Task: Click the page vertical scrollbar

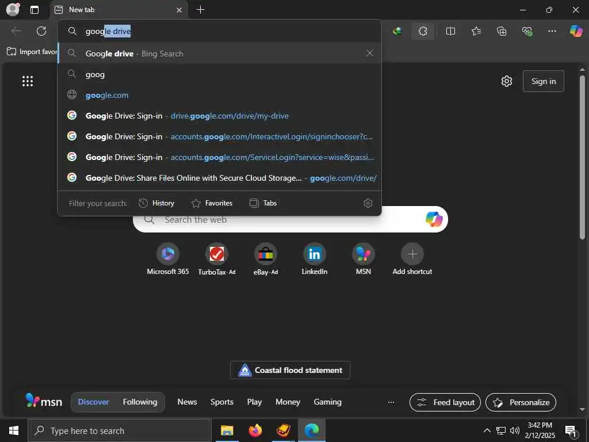Action: pyautogui.click(x=582, y=158)
